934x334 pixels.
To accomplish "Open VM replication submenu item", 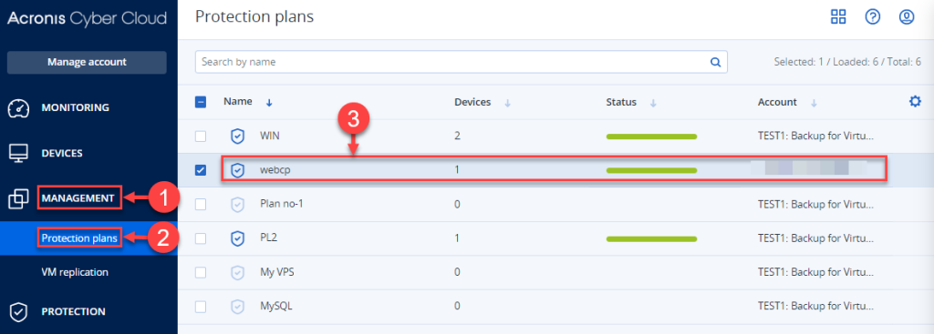I will [x=75, y=272].
